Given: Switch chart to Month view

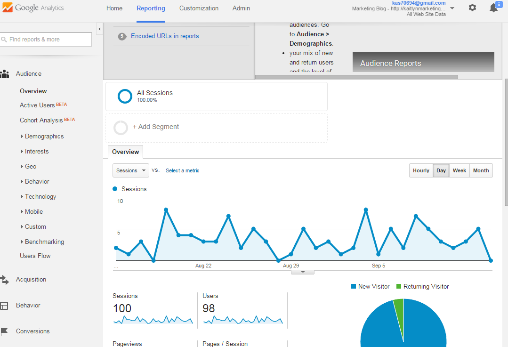Looking at the screenshot, I should (x=481, y=170).
